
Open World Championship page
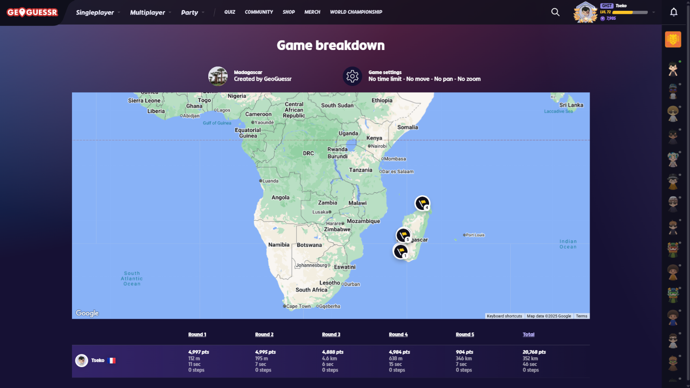(356, 12)
